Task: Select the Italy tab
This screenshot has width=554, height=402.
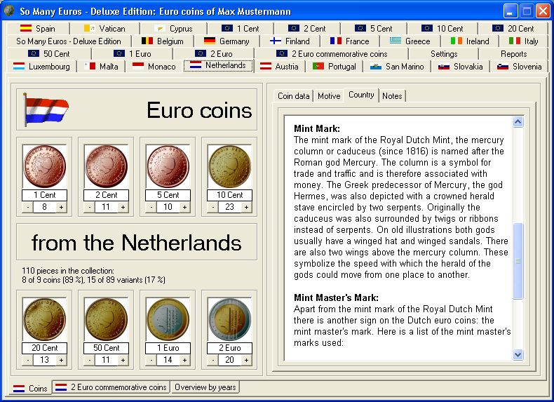Action: click(x=524, y=41)
